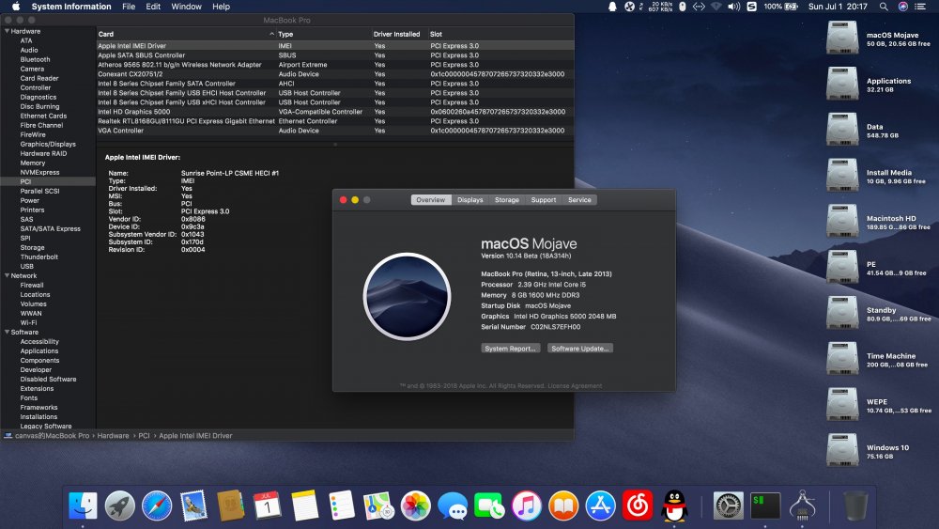Image resolution: width=939 pixels, height=529 pixels.
Task: Open NetEase Music red icon in dock
Action: coord(638,506)
